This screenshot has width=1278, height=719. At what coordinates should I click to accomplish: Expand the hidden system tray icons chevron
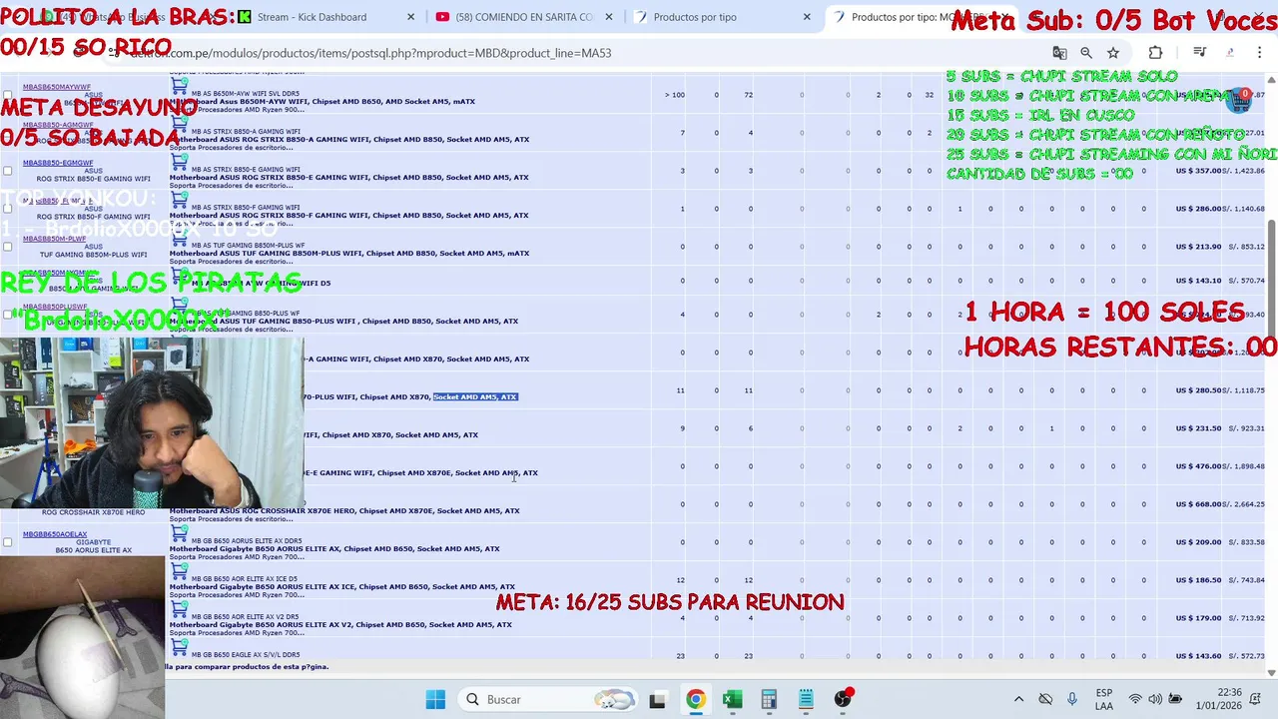click(x=1018, y=699)
